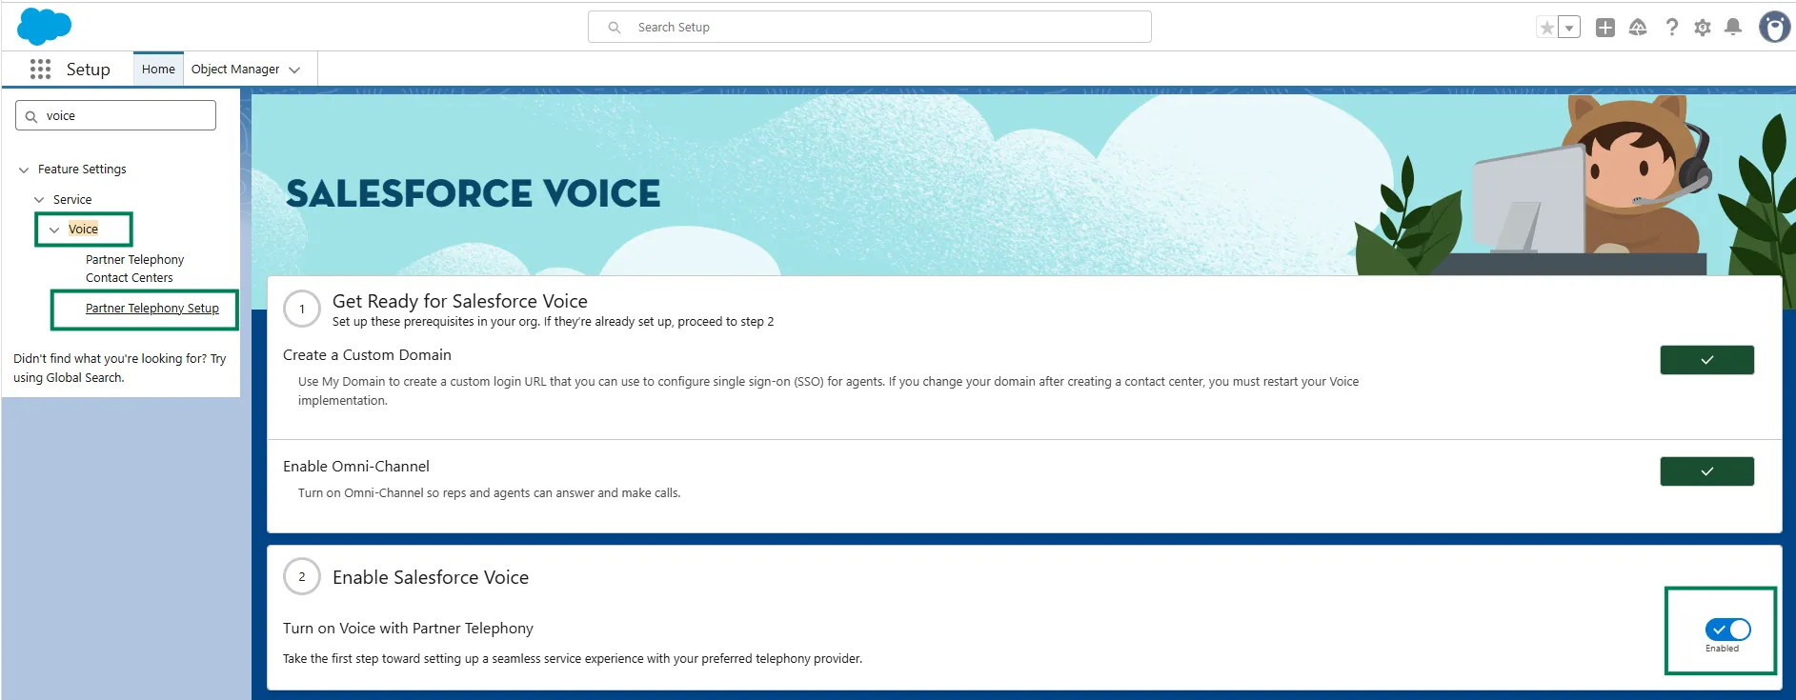The width and height of the screenshot is (1796, 700).
Task: Select Service in the setup tree
Action: click(x=72, y=200)
